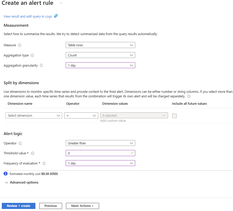This screenshot has height=211, width=233.
Task: Open the Select dimension dropdown
Action: coord(34,115)
